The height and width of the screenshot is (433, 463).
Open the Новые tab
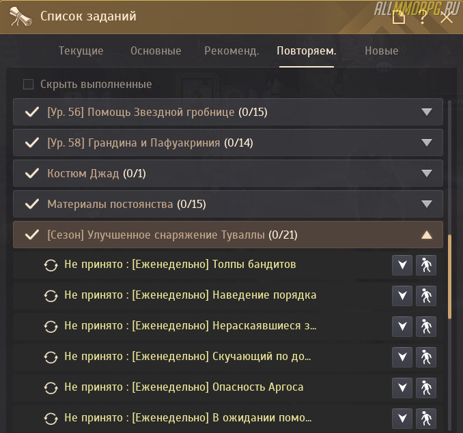coord(382,51)
